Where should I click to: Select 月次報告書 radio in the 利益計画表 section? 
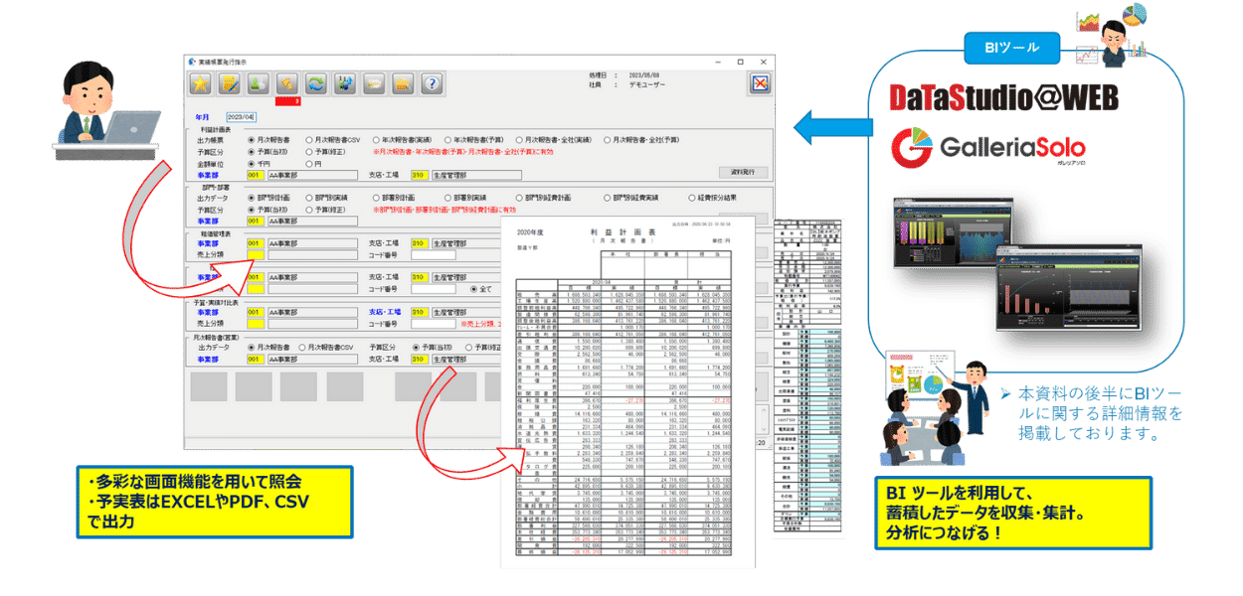tap(251, 140)
